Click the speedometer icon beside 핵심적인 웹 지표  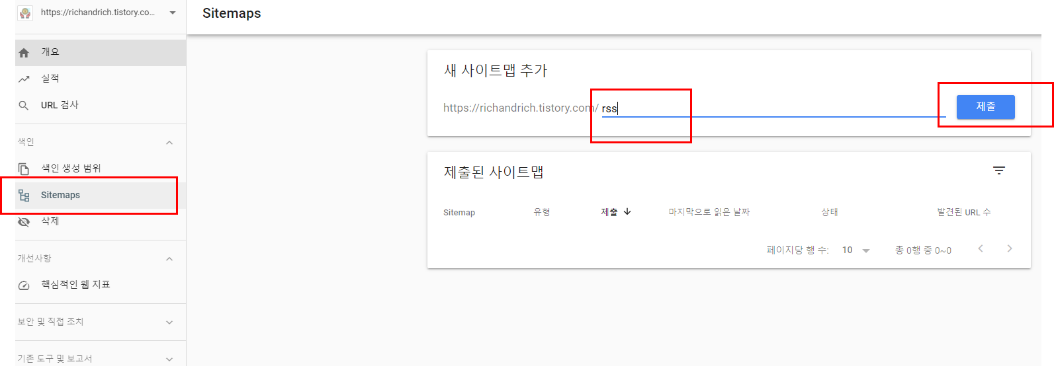(24, 285)
